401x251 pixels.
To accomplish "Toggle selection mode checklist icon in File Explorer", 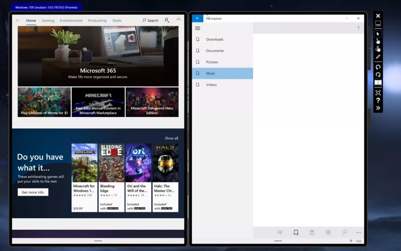I will point(279,232).
